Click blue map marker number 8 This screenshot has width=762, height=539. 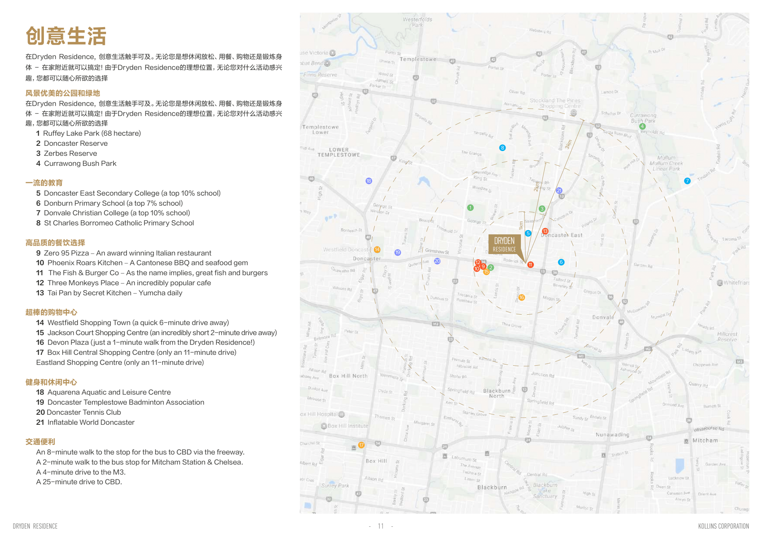(x=502, y=148)
